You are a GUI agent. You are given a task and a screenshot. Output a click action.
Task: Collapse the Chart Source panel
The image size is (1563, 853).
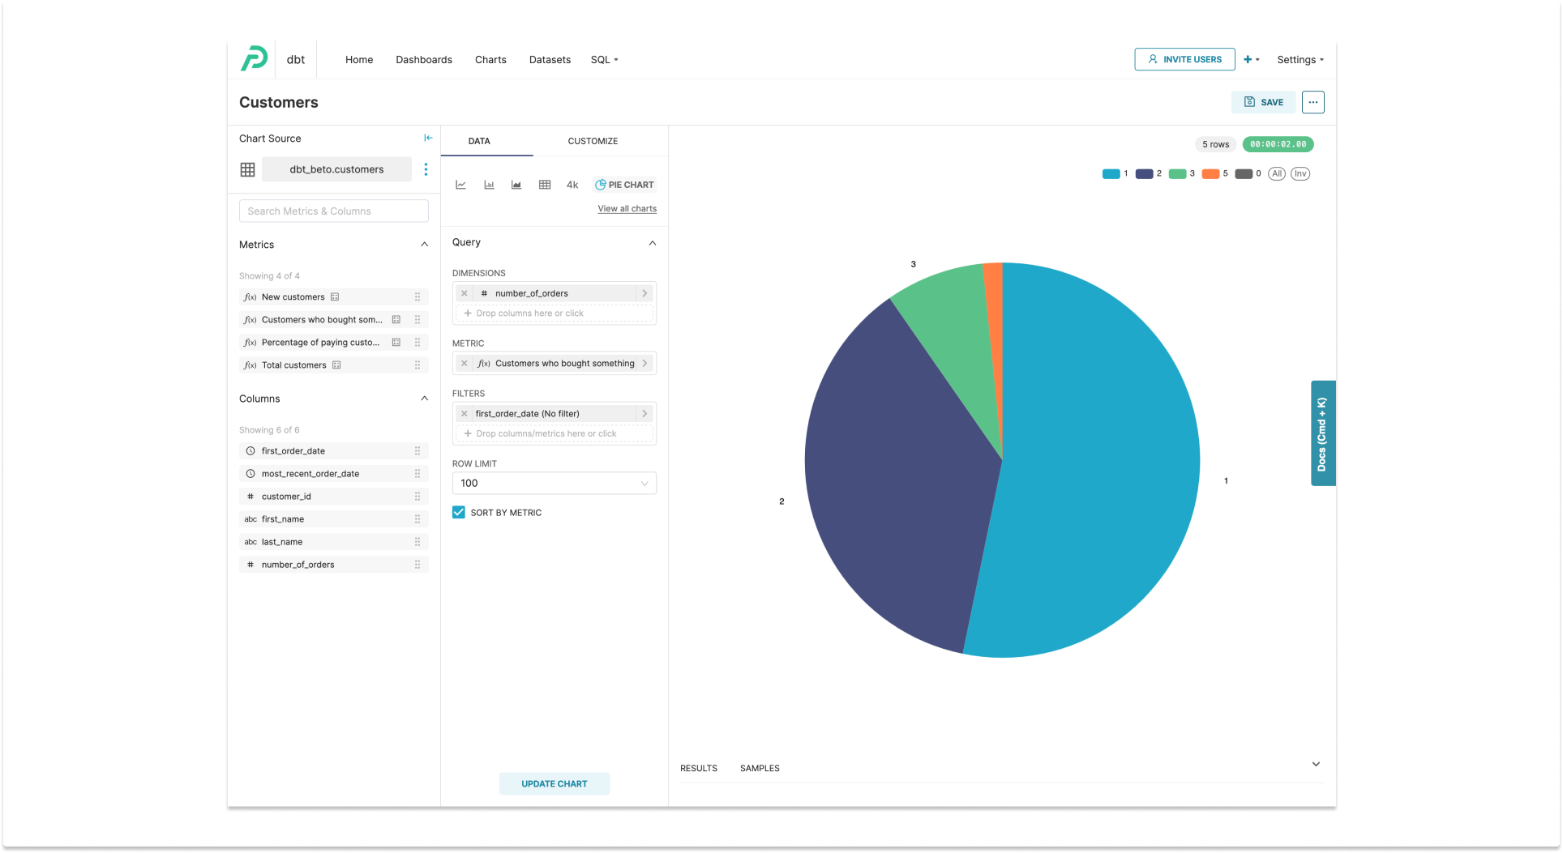pos(428,138)
